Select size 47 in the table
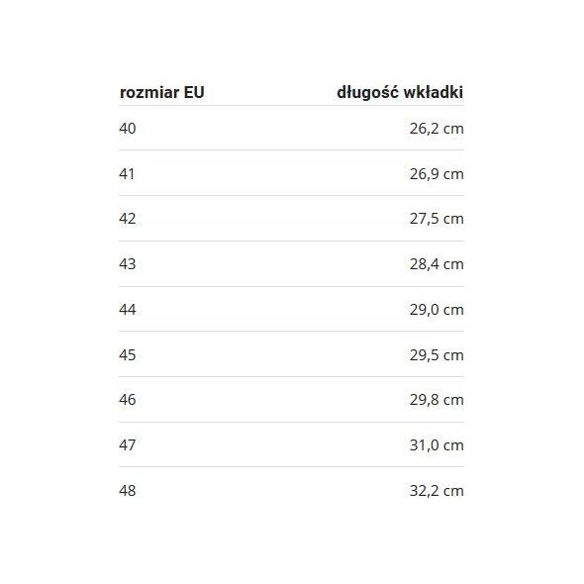The height and width of the screenshot is (584, 584). (x=128, y=445)
